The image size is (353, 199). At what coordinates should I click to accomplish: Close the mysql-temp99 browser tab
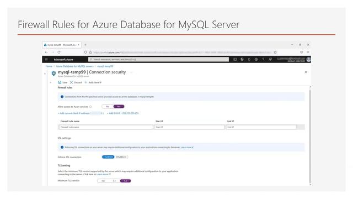78,45
